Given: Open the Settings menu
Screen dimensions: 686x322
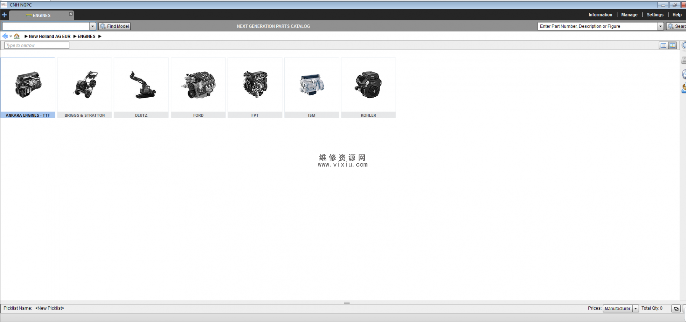Looking at the screenshot, I should coord(655,15).
